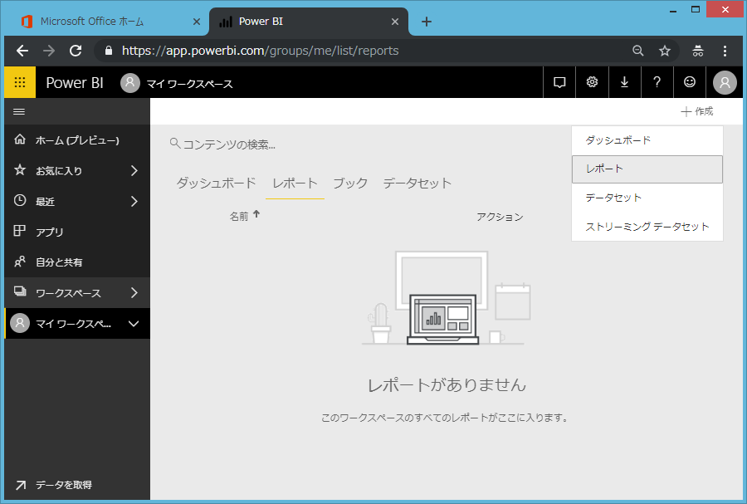
Task: Expand the ワークスペース chevron
Action: [134, 292]
